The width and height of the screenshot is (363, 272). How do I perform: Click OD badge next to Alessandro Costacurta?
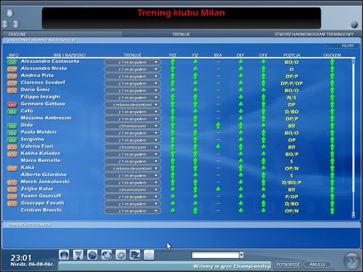pyautogui.click(x=13, y=63)
